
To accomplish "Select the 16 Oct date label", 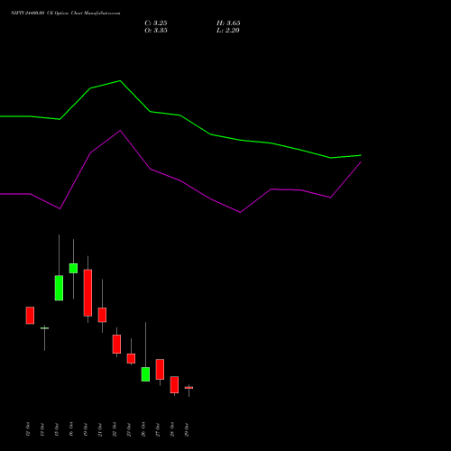I will [x=71, y=429].
